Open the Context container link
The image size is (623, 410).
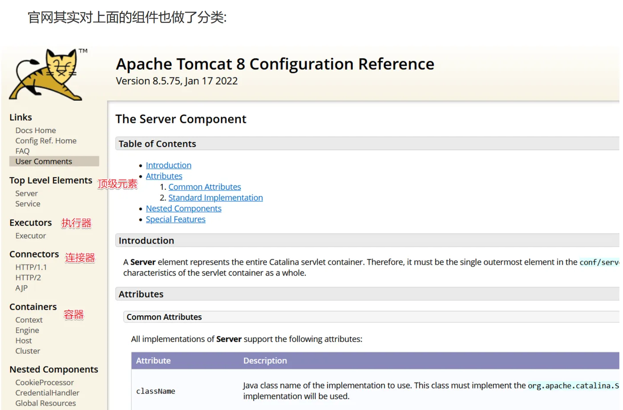point(29,320)
